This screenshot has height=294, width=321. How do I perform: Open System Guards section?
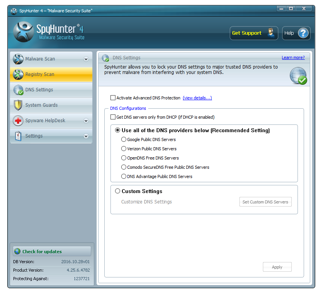(51, 105)
